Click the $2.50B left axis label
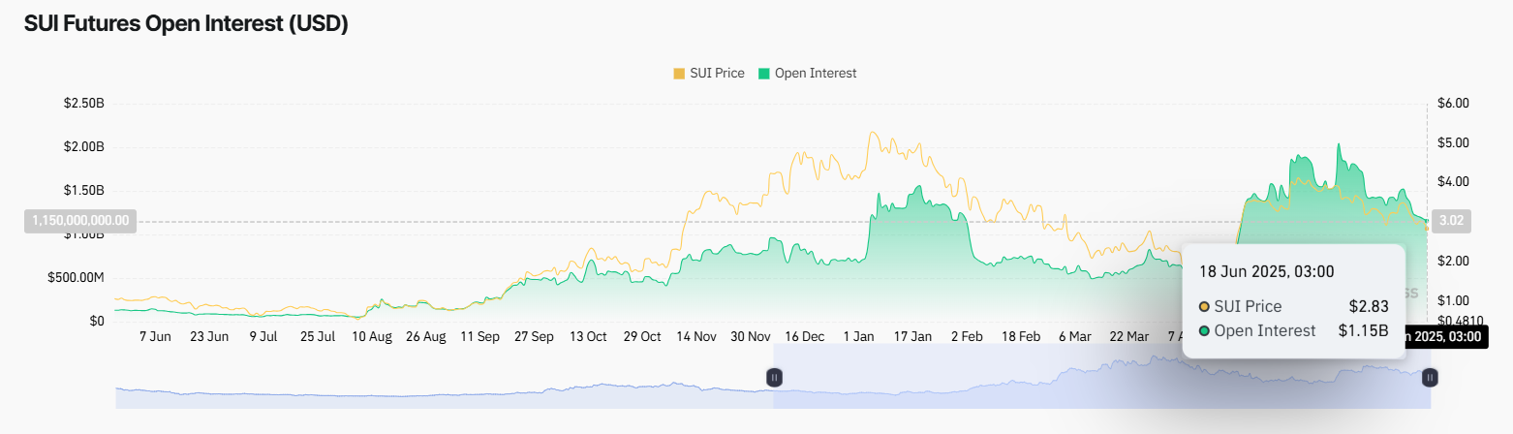 pyautogui.click(x=83, y=103)
